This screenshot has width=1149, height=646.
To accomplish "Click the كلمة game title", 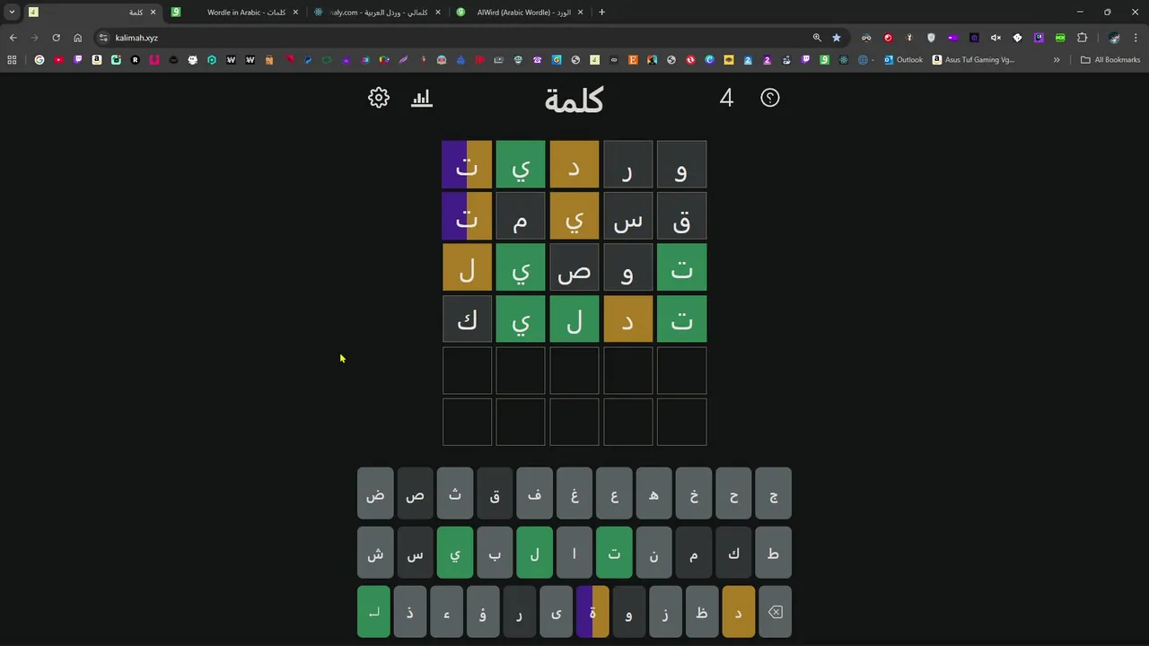I will pos(574,99).
